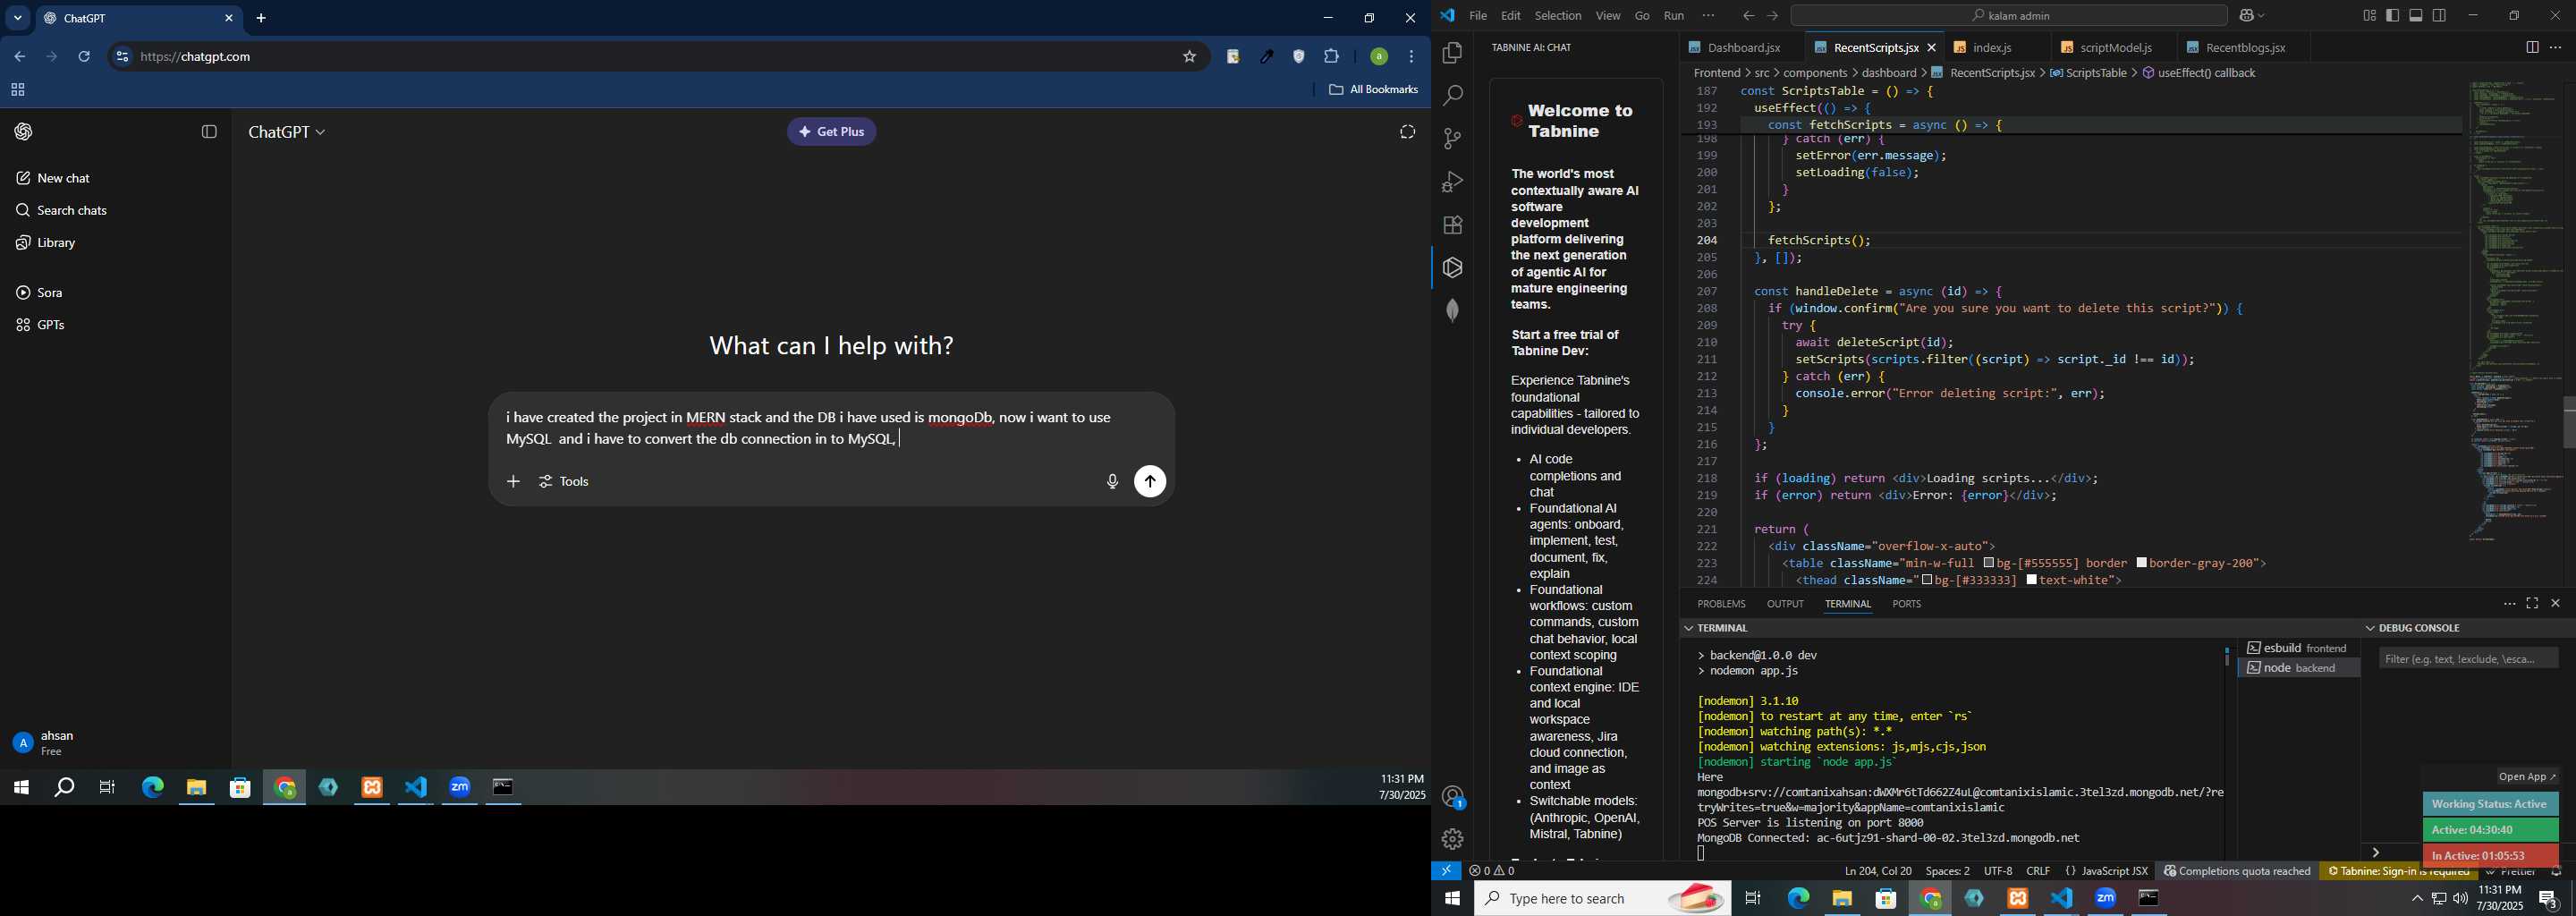Open the MongoDB leaf icon view
Viewport: 2576px width, 916px height.
tap(1452, 311)
